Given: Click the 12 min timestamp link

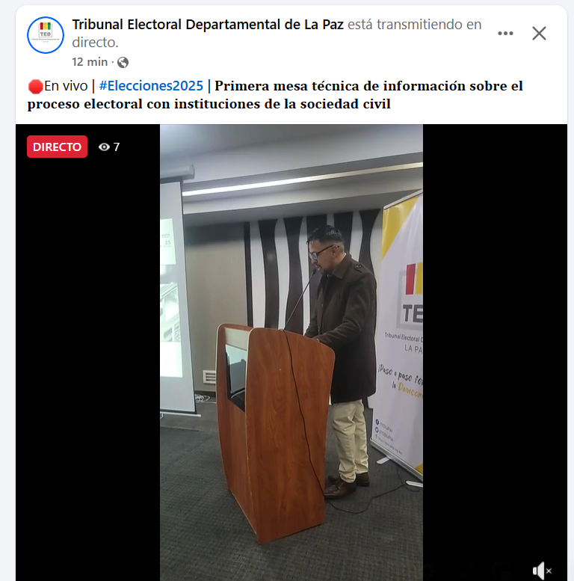Looking at the screenshot, I should pyautogui.click(x=90, y=62).
